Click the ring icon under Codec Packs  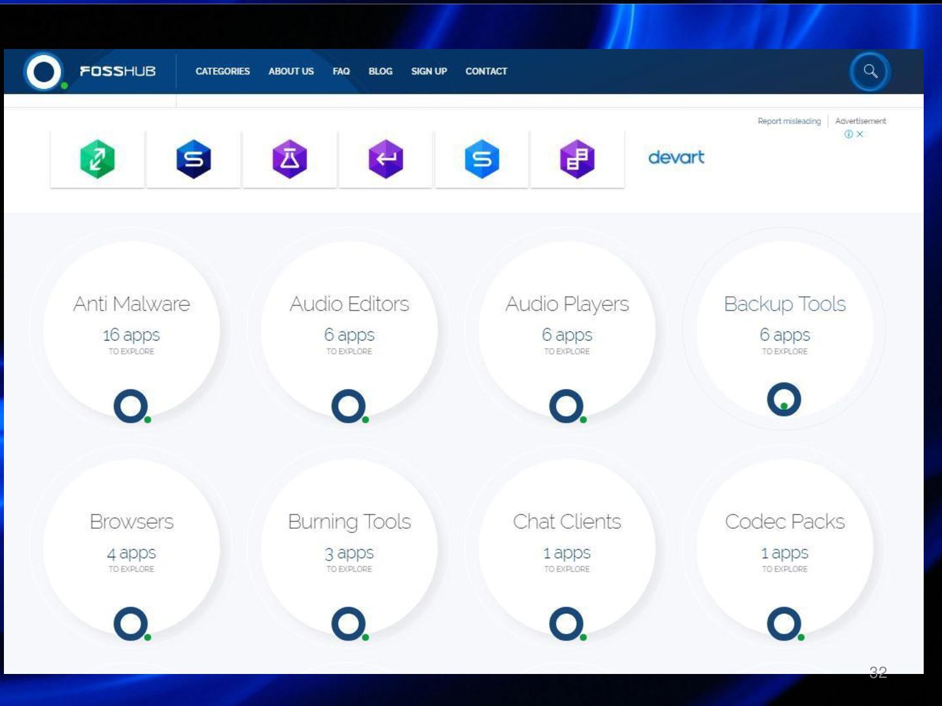(x=785, y=624)
